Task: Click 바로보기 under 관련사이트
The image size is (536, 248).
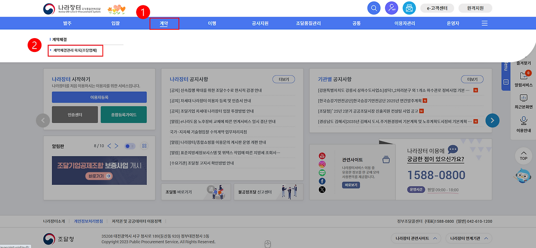Action: click(351, 185)
